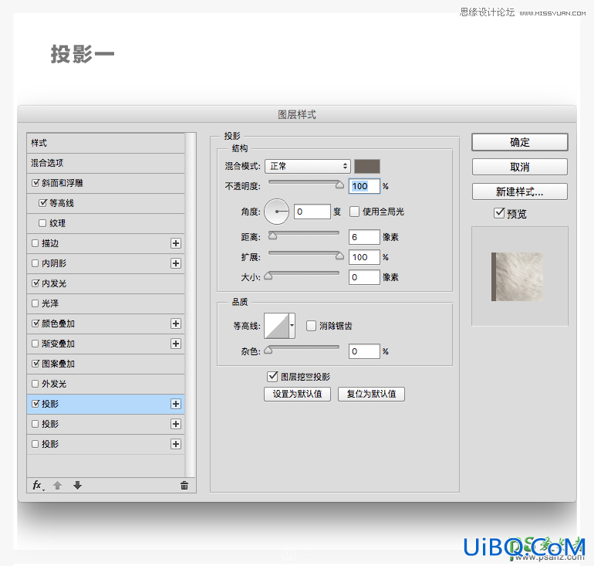The image size is (594, 566).
Task: Enable the 光泽 checkbox
Action: pyautogui.click(x=35, y=303)
